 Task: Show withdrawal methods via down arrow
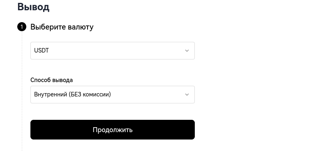(x=187, y=94)
